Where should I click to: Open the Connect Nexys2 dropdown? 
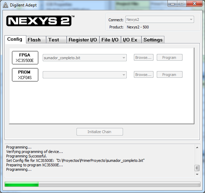pos(160,20)
